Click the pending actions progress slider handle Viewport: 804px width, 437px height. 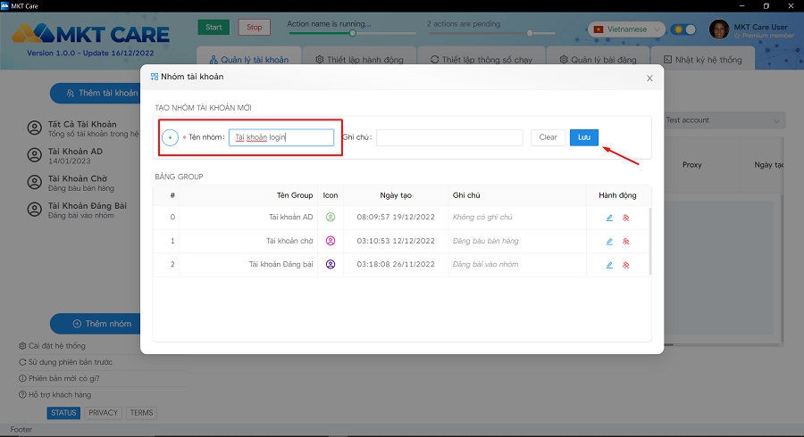pos(530,33)
